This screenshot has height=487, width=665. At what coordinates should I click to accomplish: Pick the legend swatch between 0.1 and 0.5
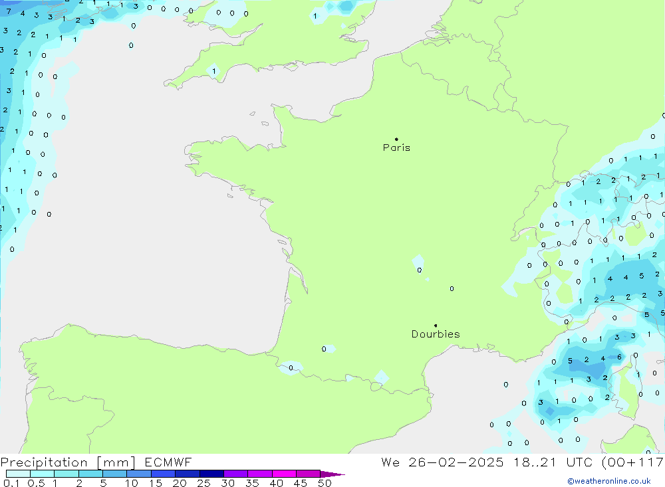18,474
